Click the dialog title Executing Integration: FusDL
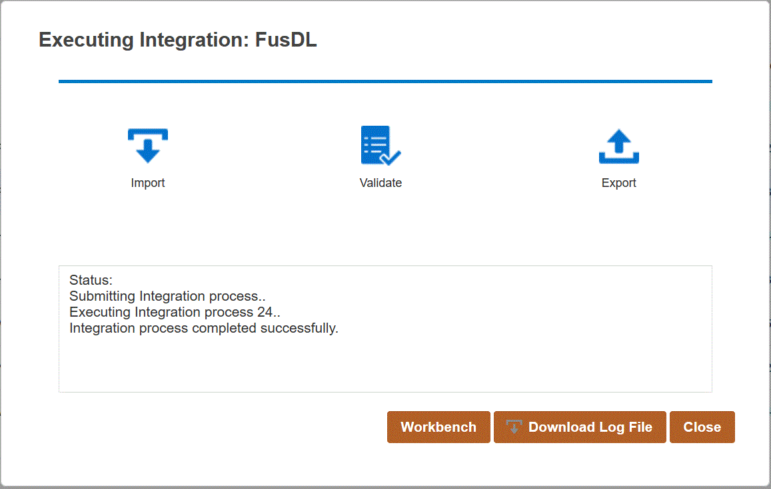This screenshot has width=771, height=489. coord(178,40)
